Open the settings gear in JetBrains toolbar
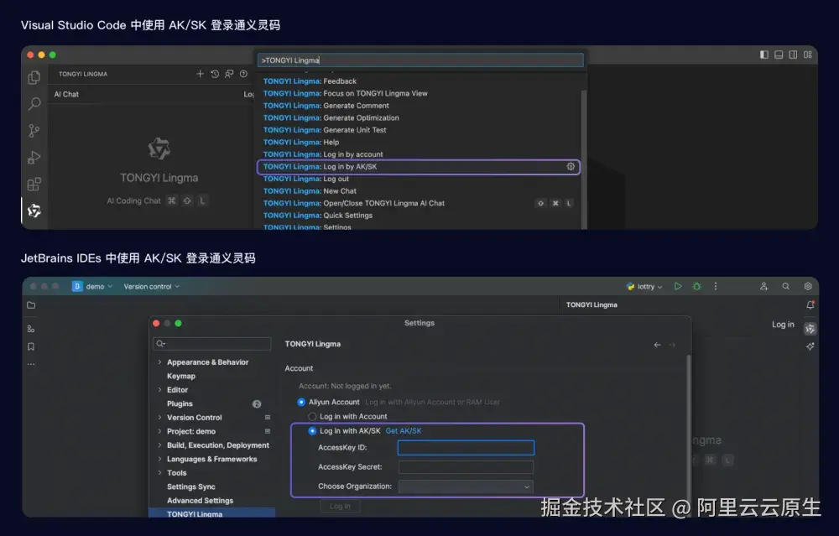The width and height of the screenshot is (839, 536). [x=808, y=286]
